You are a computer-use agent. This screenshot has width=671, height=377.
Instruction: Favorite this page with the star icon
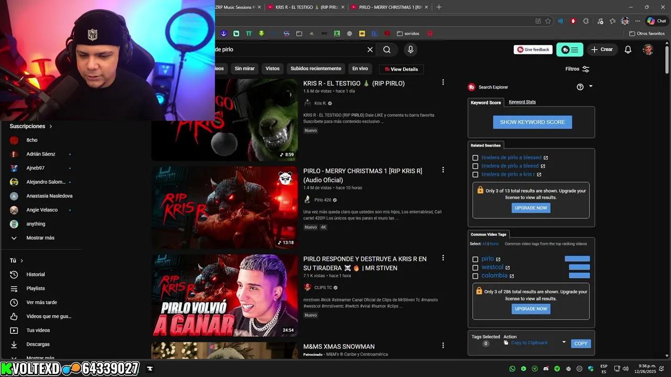[548, 21]
